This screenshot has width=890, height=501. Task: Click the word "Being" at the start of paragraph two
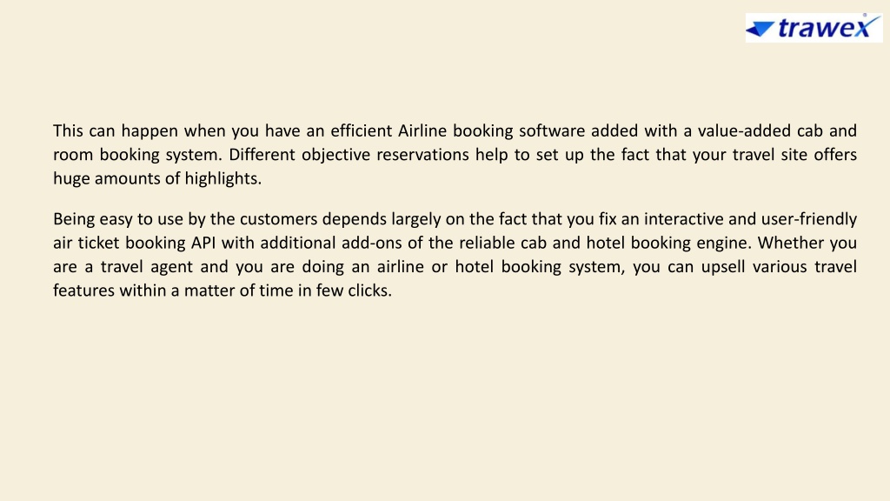(x=73, y=219)
